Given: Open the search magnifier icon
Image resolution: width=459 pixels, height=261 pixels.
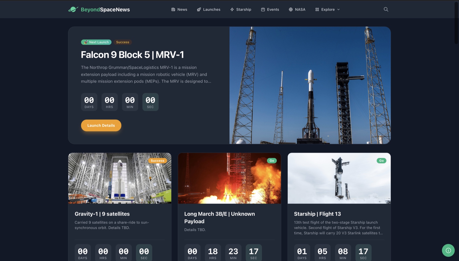Looking at the screenshot, I should (386, 9).
